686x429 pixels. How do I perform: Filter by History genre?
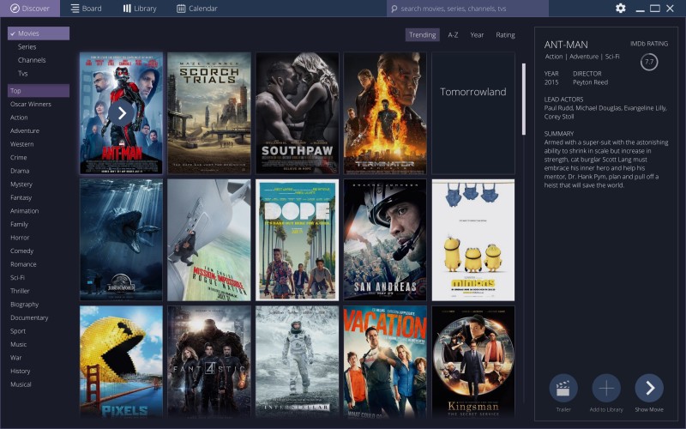coord(20,372)
